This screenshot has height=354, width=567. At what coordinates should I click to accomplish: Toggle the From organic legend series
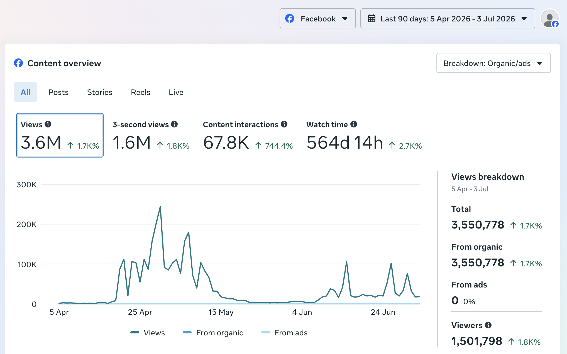point(213,333)
